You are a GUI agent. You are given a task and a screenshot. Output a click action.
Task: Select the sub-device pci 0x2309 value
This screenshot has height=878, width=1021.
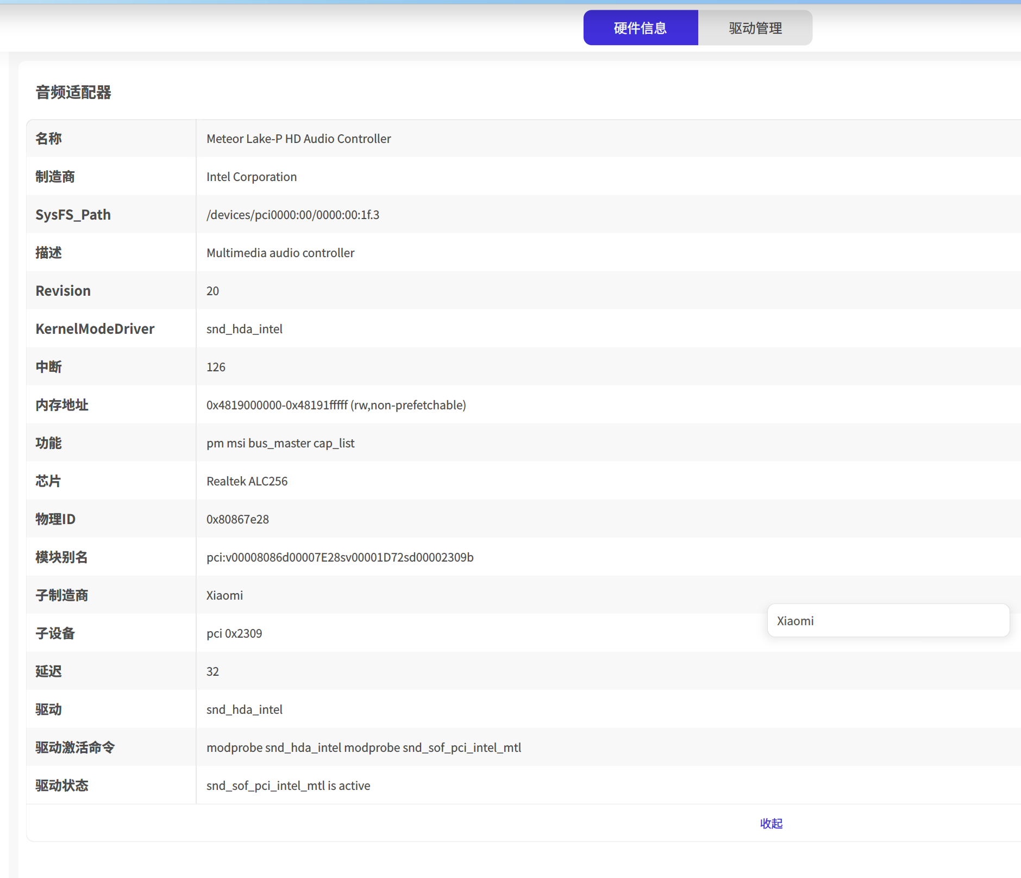click(x=234, y=633)
